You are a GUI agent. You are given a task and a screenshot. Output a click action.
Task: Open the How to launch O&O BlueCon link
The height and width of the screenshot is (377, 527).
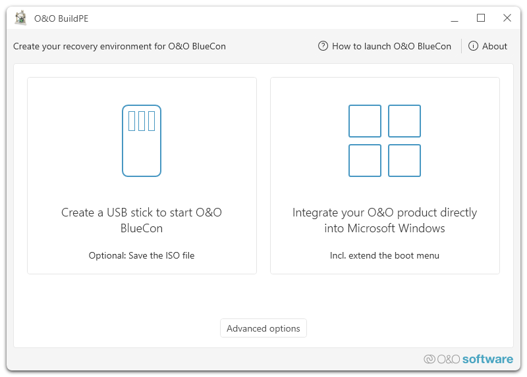coord(391,46)
